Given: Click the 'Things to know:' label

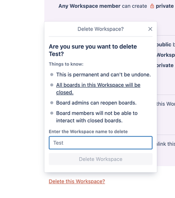Looking at the screenshot, I should click(x=66, y=64).
